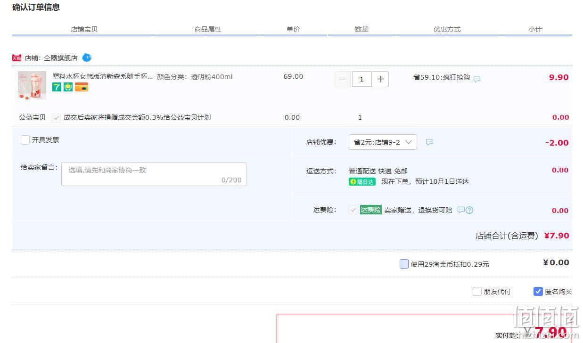The width and height of the screenshot is (583, 343).
Task: Click the store name 全器旗舰店
Action: coord(60,58)
